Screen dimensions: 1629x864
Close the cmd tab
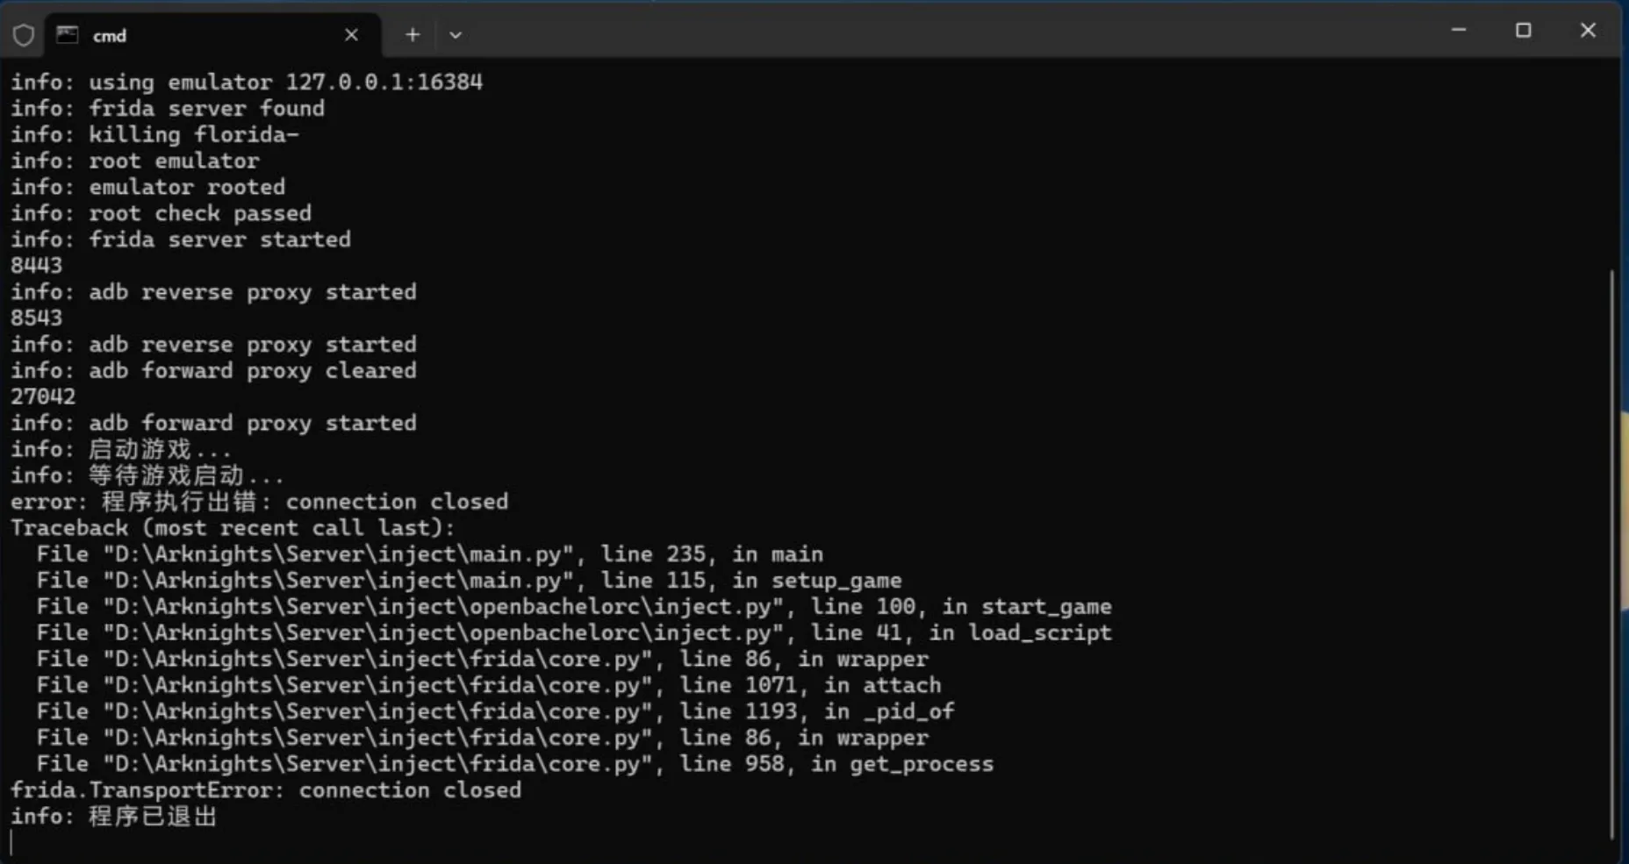[351, 35]
